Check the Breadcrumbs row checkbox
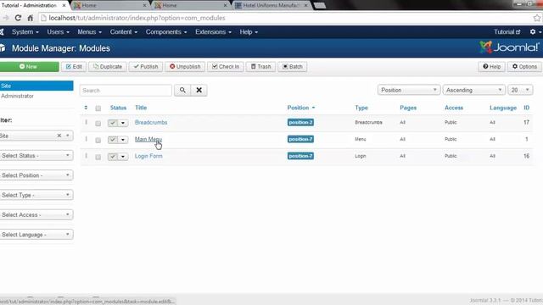Screen dimensions: 543x305 tap(98, 124)
